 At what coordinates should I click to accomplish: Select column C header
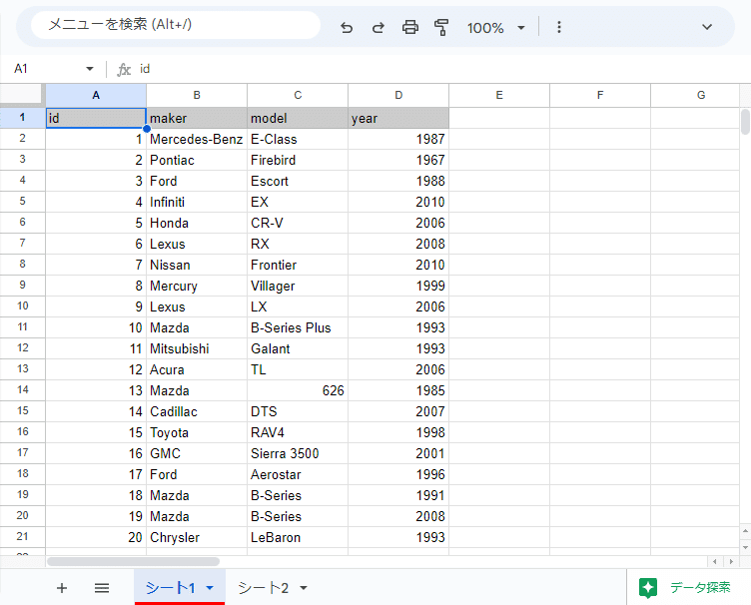click(298, 95)
